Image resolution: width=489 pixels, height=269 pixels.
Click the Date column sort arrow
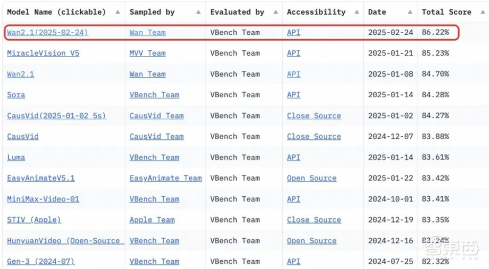[x=409, y=12]
